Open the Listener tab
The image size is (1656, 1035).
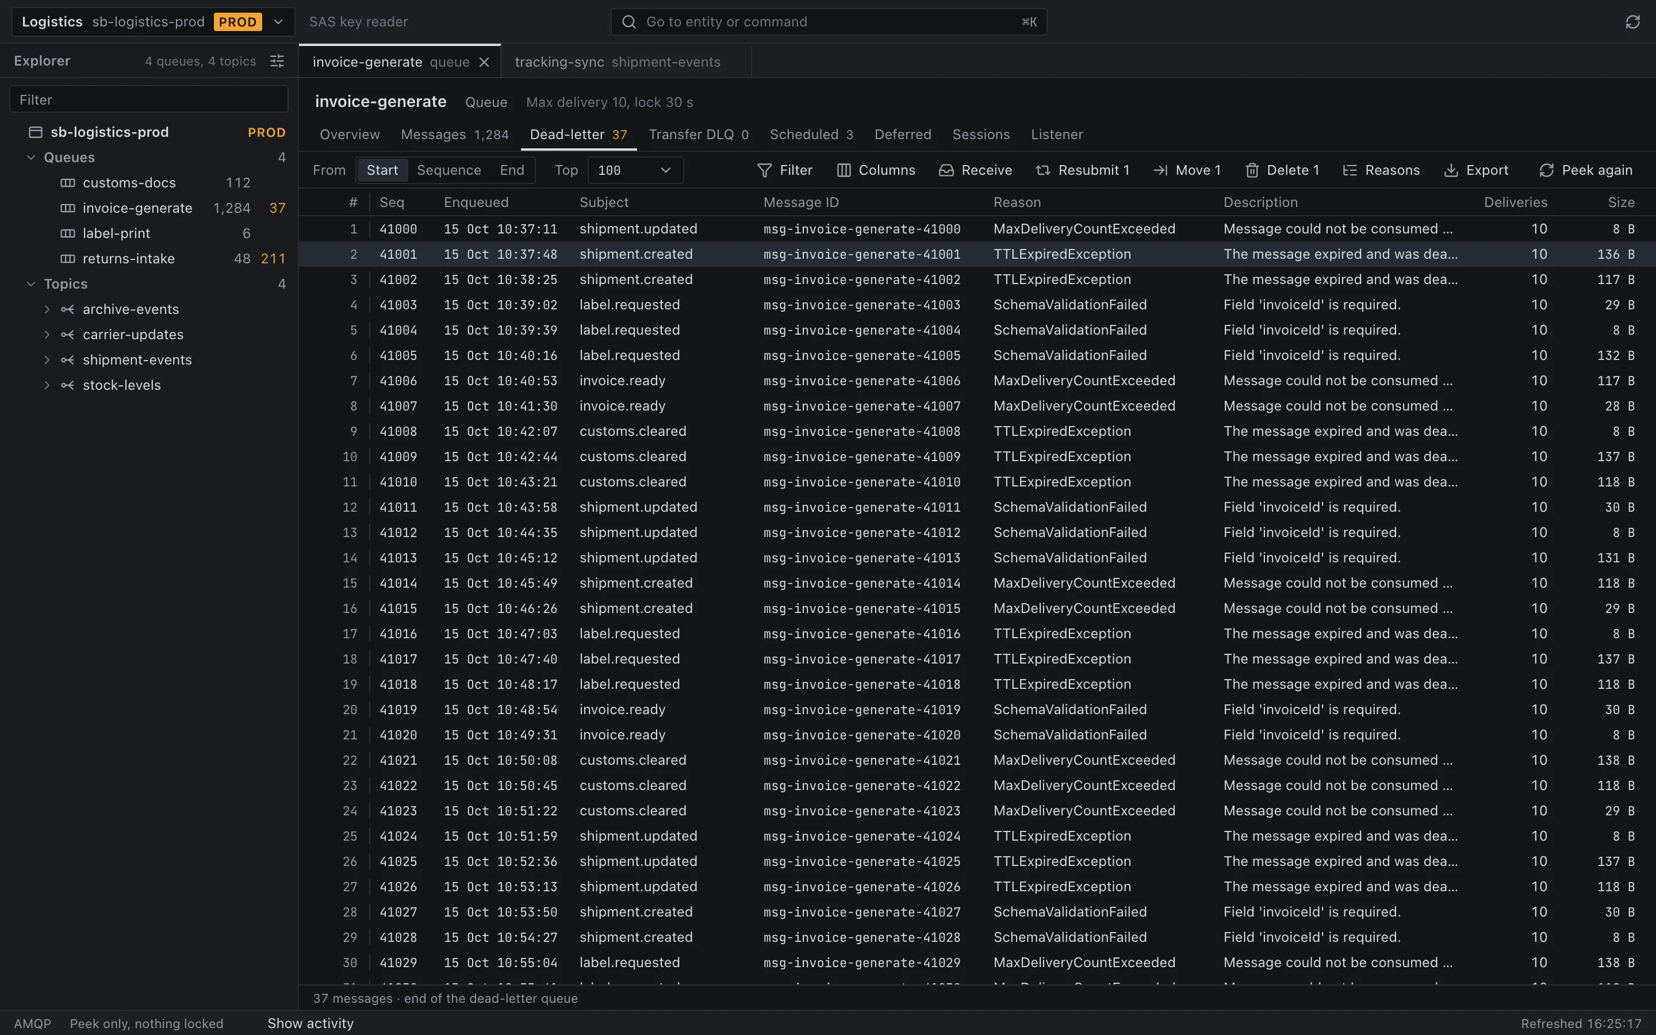point(1056,135)
